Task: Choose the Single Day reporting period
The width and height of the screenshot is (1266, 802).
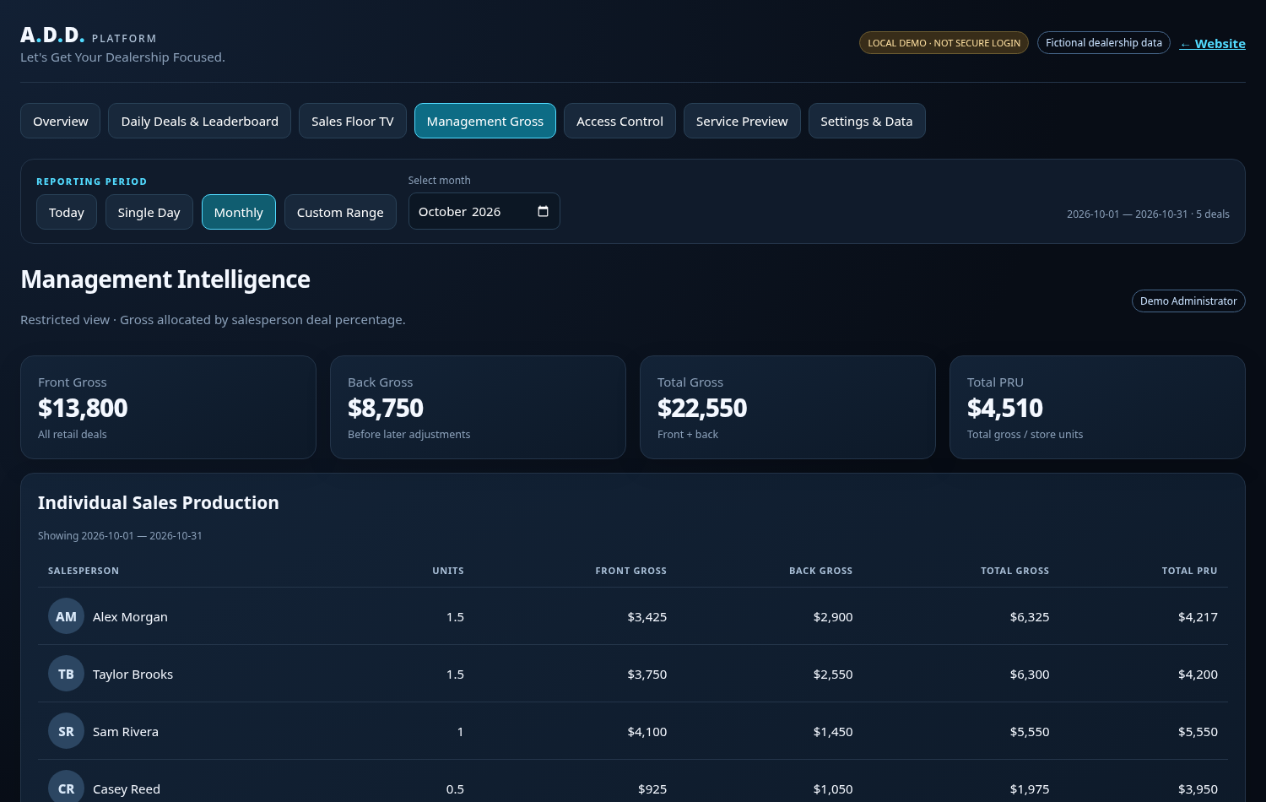Action: [x=149, y=212]
